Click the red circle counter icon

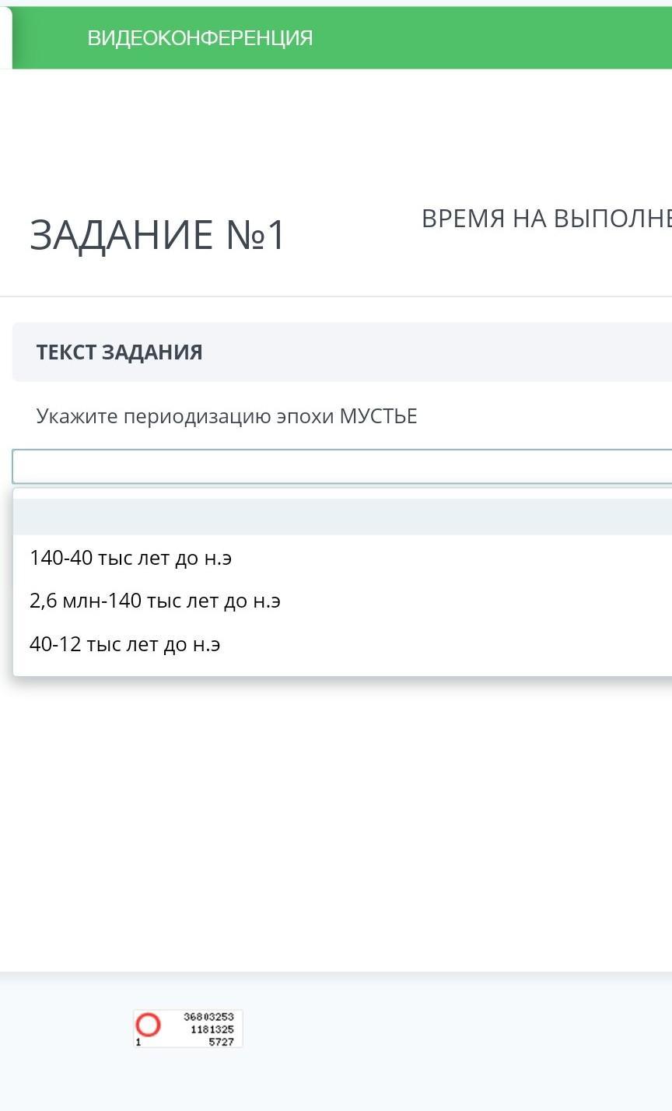tap(148, 1025)
